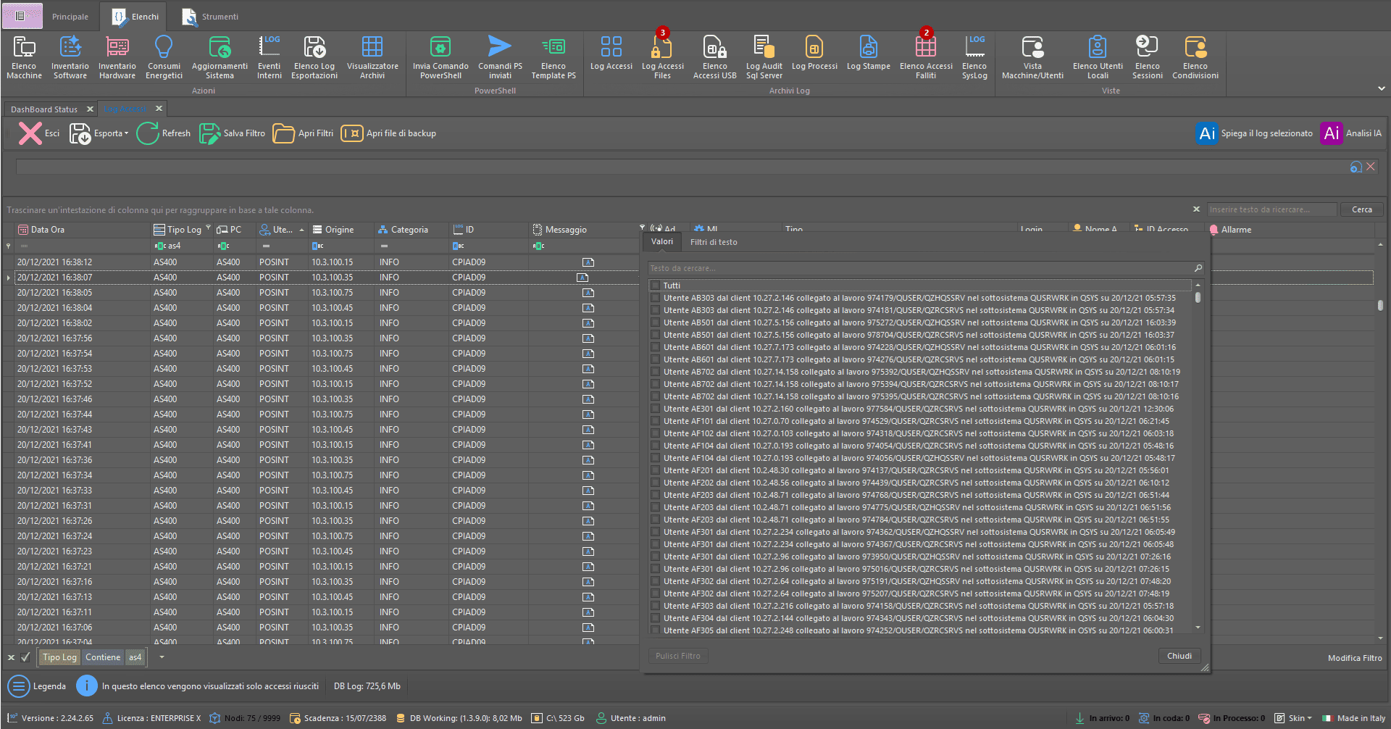Switch to Strumenti tab
This screenshot has height=729, width=1391.
(x=210, y=17)
